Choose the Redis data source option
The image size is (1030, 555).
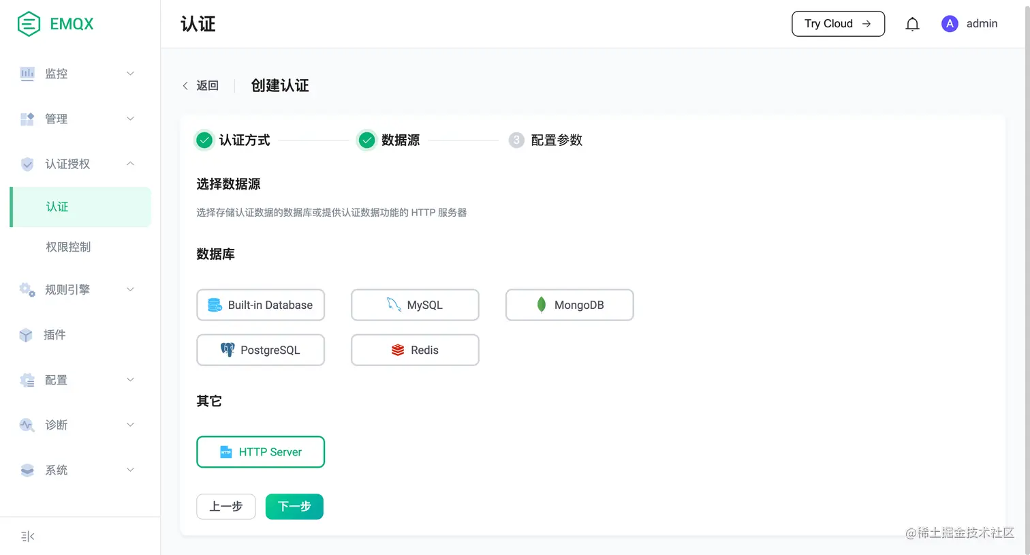click(x=415, y=350)
